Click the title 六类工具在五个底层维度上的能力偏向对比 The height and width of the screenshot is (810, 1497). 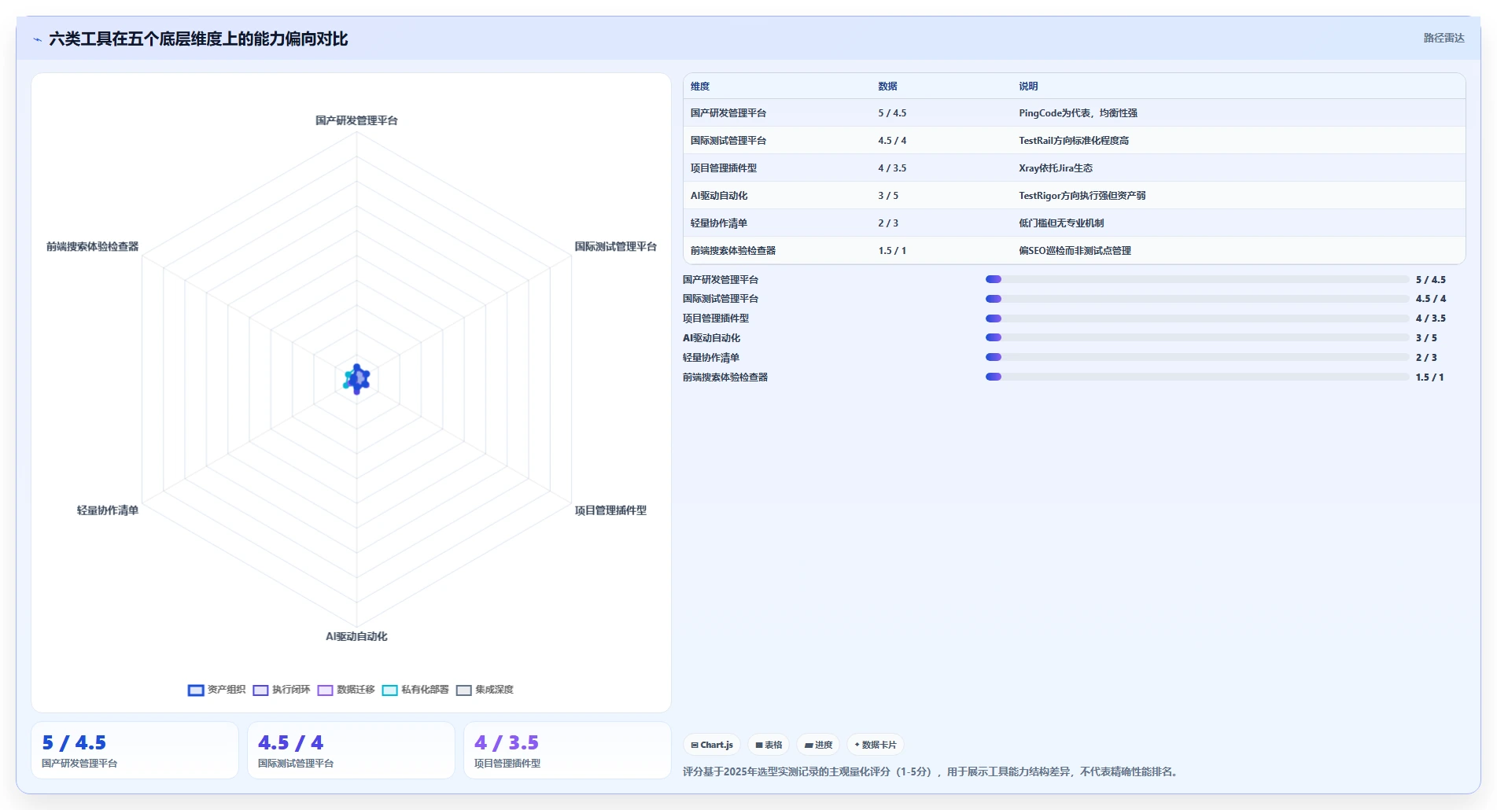click(198, 39)
